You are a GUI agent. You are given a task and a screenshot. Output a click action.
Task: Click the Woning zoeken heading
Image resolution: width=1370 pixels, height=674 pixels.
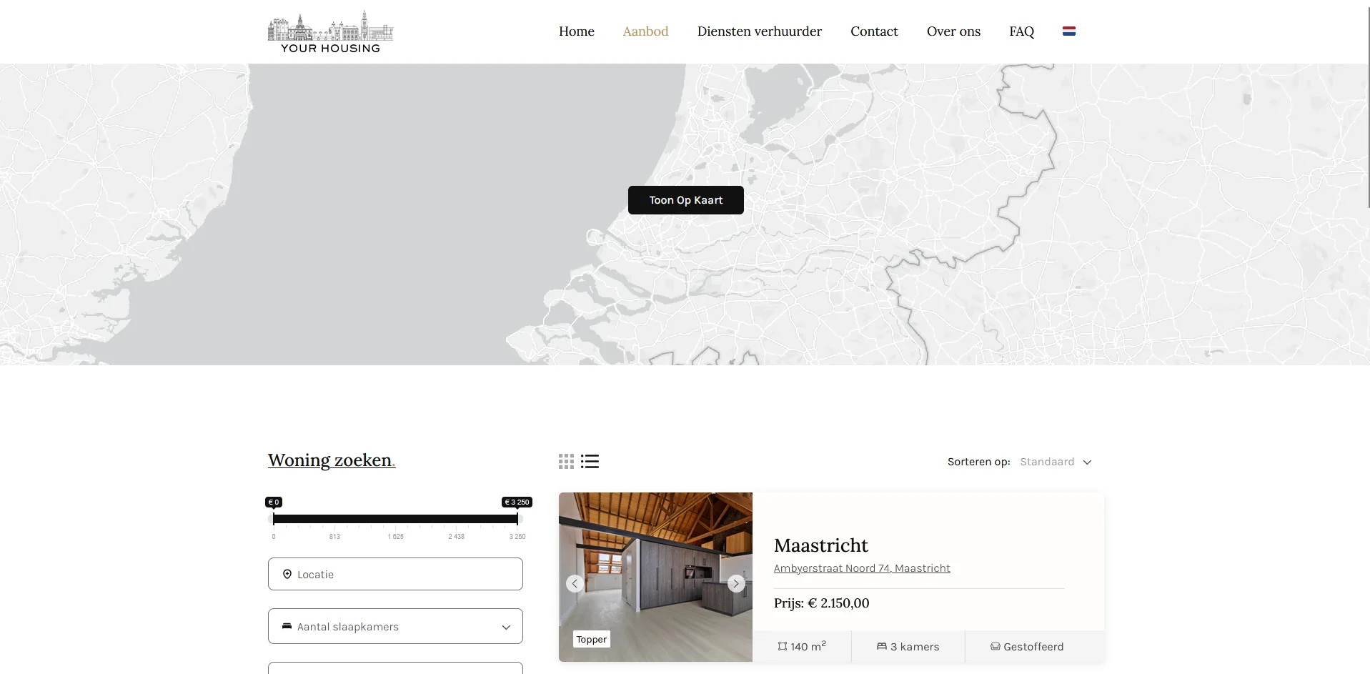pyautogui.click(x=332, y=460)
